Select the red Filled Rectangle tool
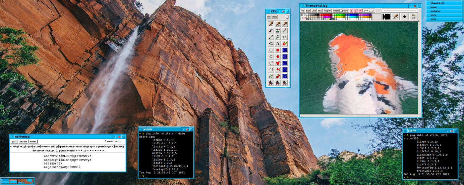This screenshot has width=464, height=185. click(278, 50)
